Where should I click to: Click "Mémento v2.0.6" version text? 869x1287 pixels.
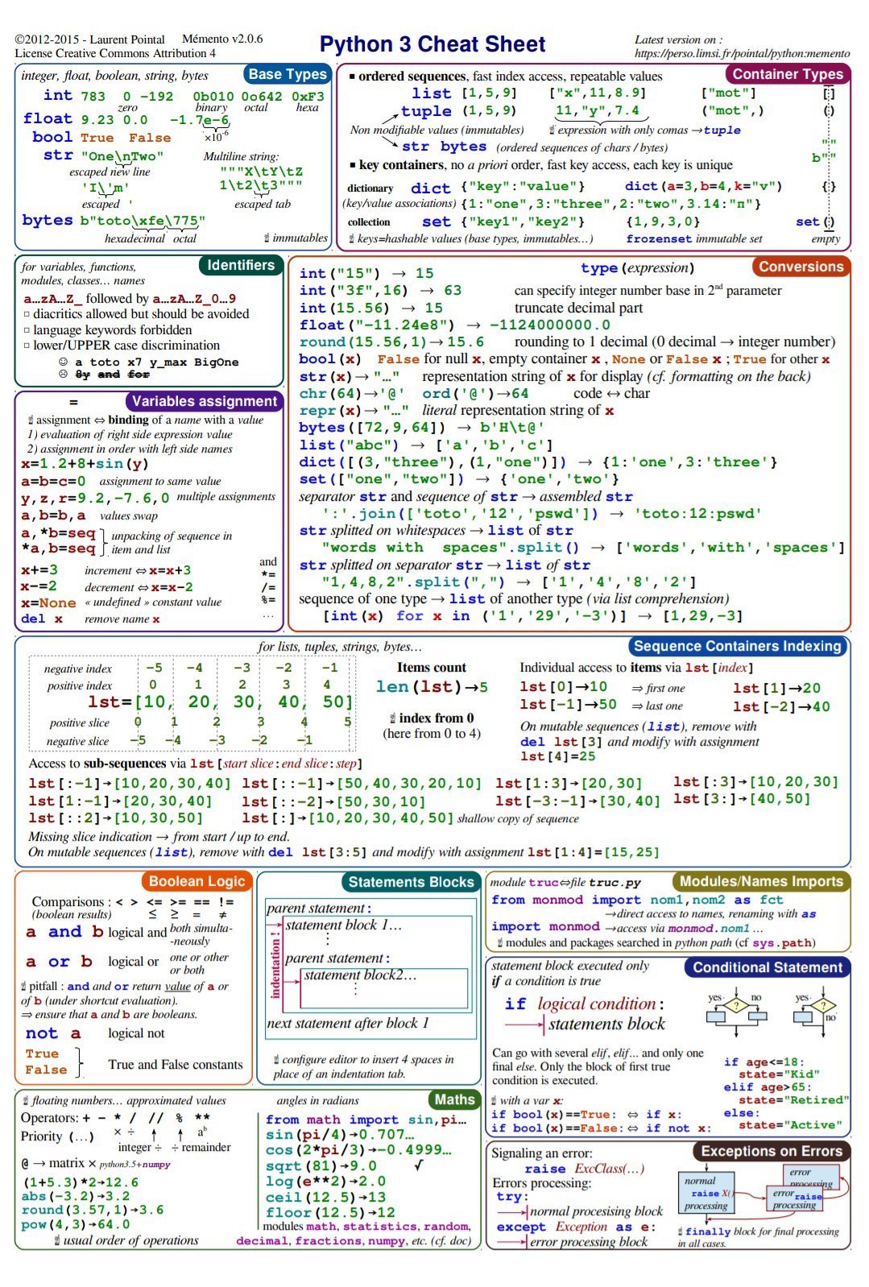[222, 39]
